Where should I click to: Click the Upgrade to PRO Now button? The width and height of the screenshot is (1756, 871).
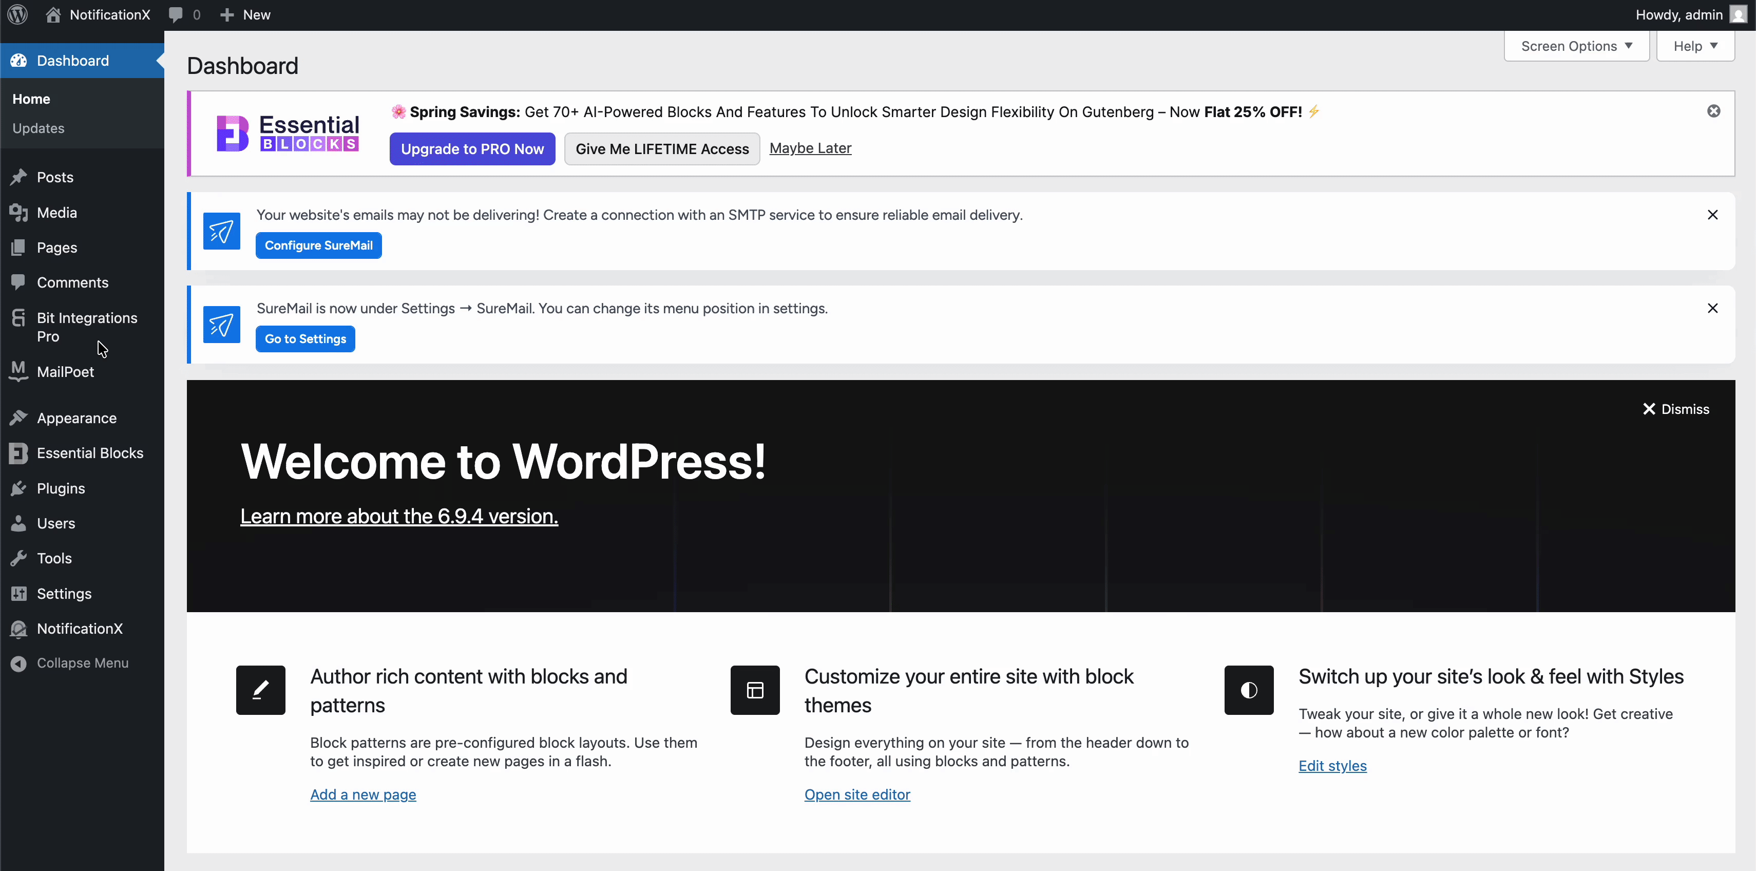[x=472, y=149]
